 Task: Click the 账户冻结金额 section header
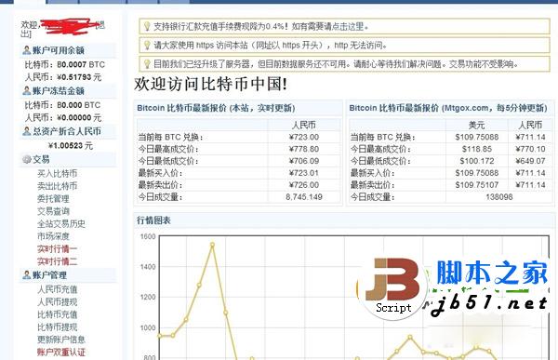click(x=68, y=91)
